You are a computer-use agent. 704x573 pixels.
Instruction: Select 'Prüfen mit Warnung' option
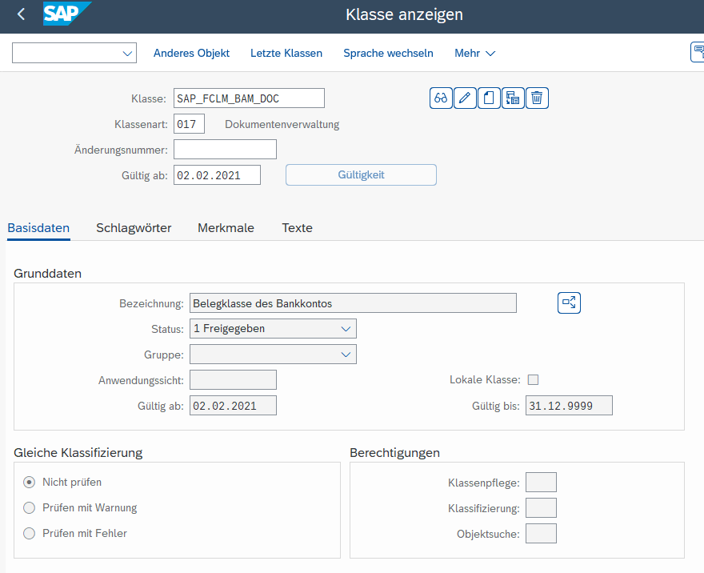point(30,507)
